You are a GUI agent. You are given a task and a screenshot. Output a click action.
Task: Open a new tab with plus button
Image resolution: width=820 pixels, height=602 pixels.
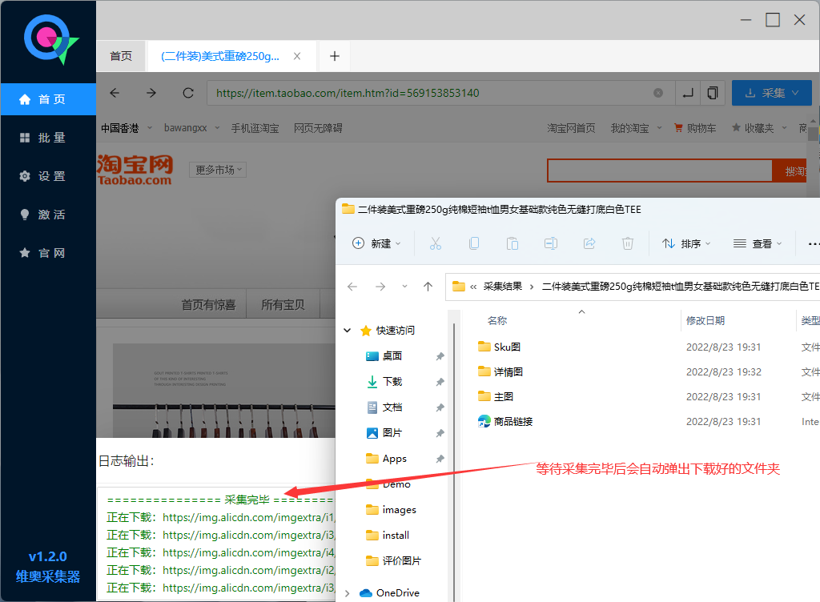coord(335,56)
